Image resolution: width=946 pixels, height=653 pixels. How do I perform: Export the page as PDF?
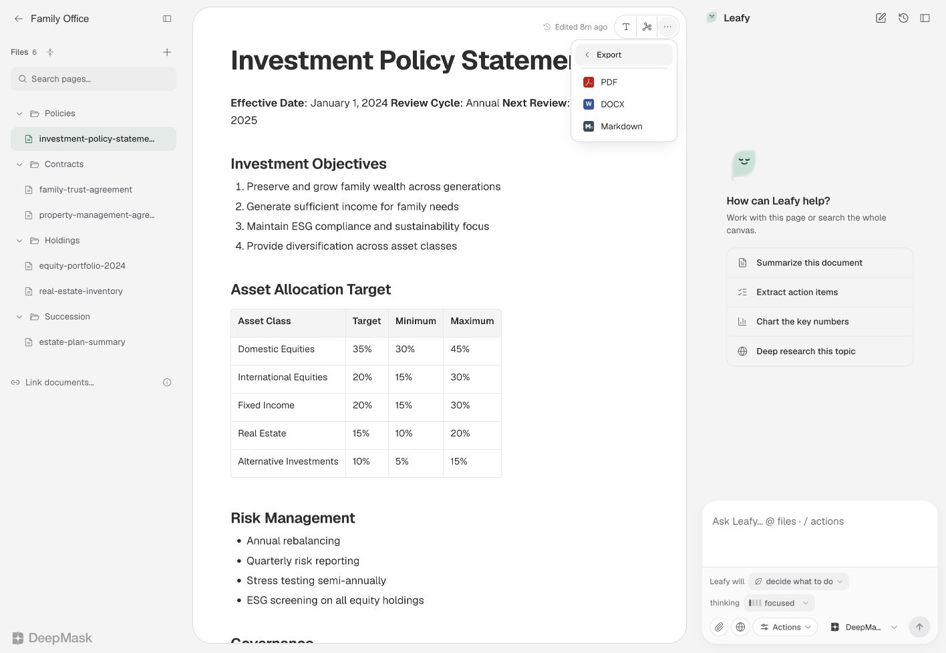pos(624,82)
